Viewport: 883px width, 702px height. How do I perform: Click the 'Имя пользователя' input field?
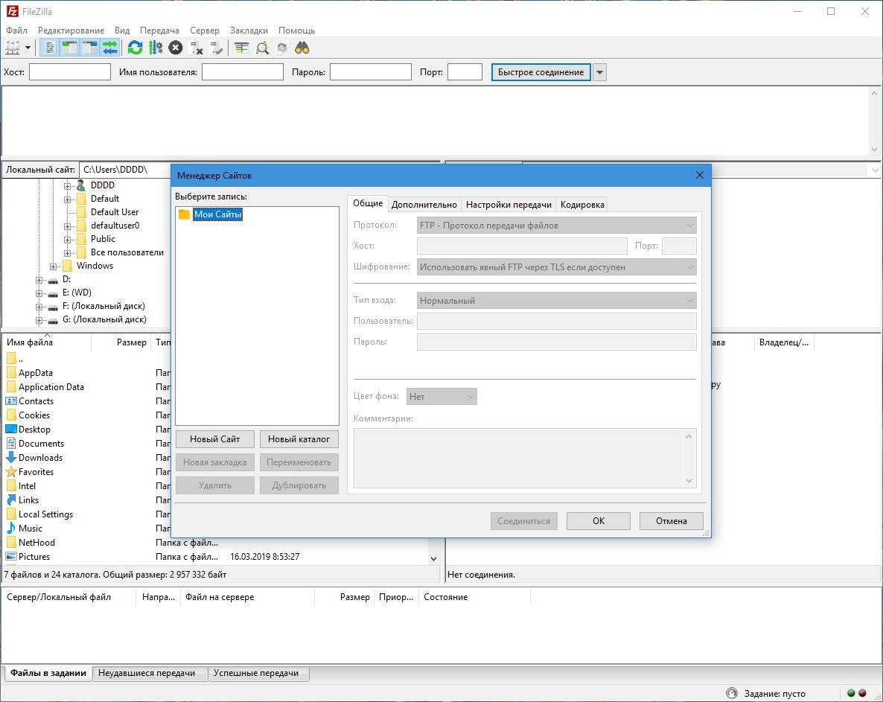pos(243,72)
